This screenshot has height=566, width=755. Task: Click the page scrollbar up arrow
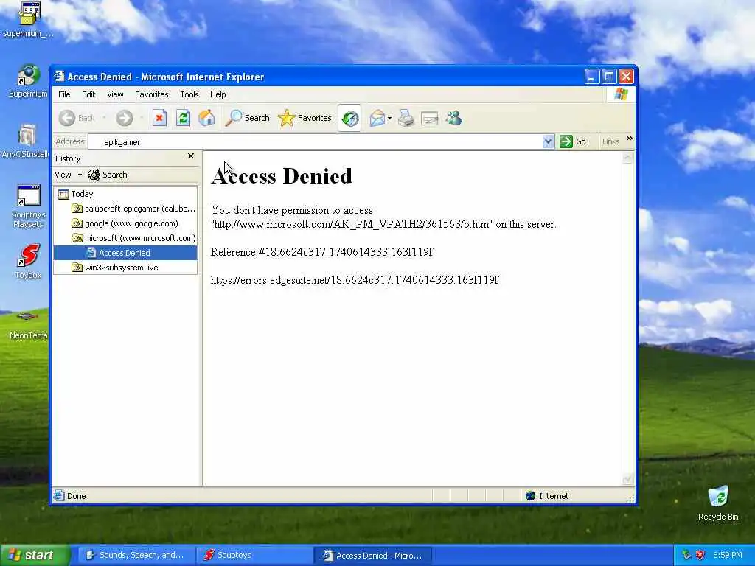coord(627,158)
